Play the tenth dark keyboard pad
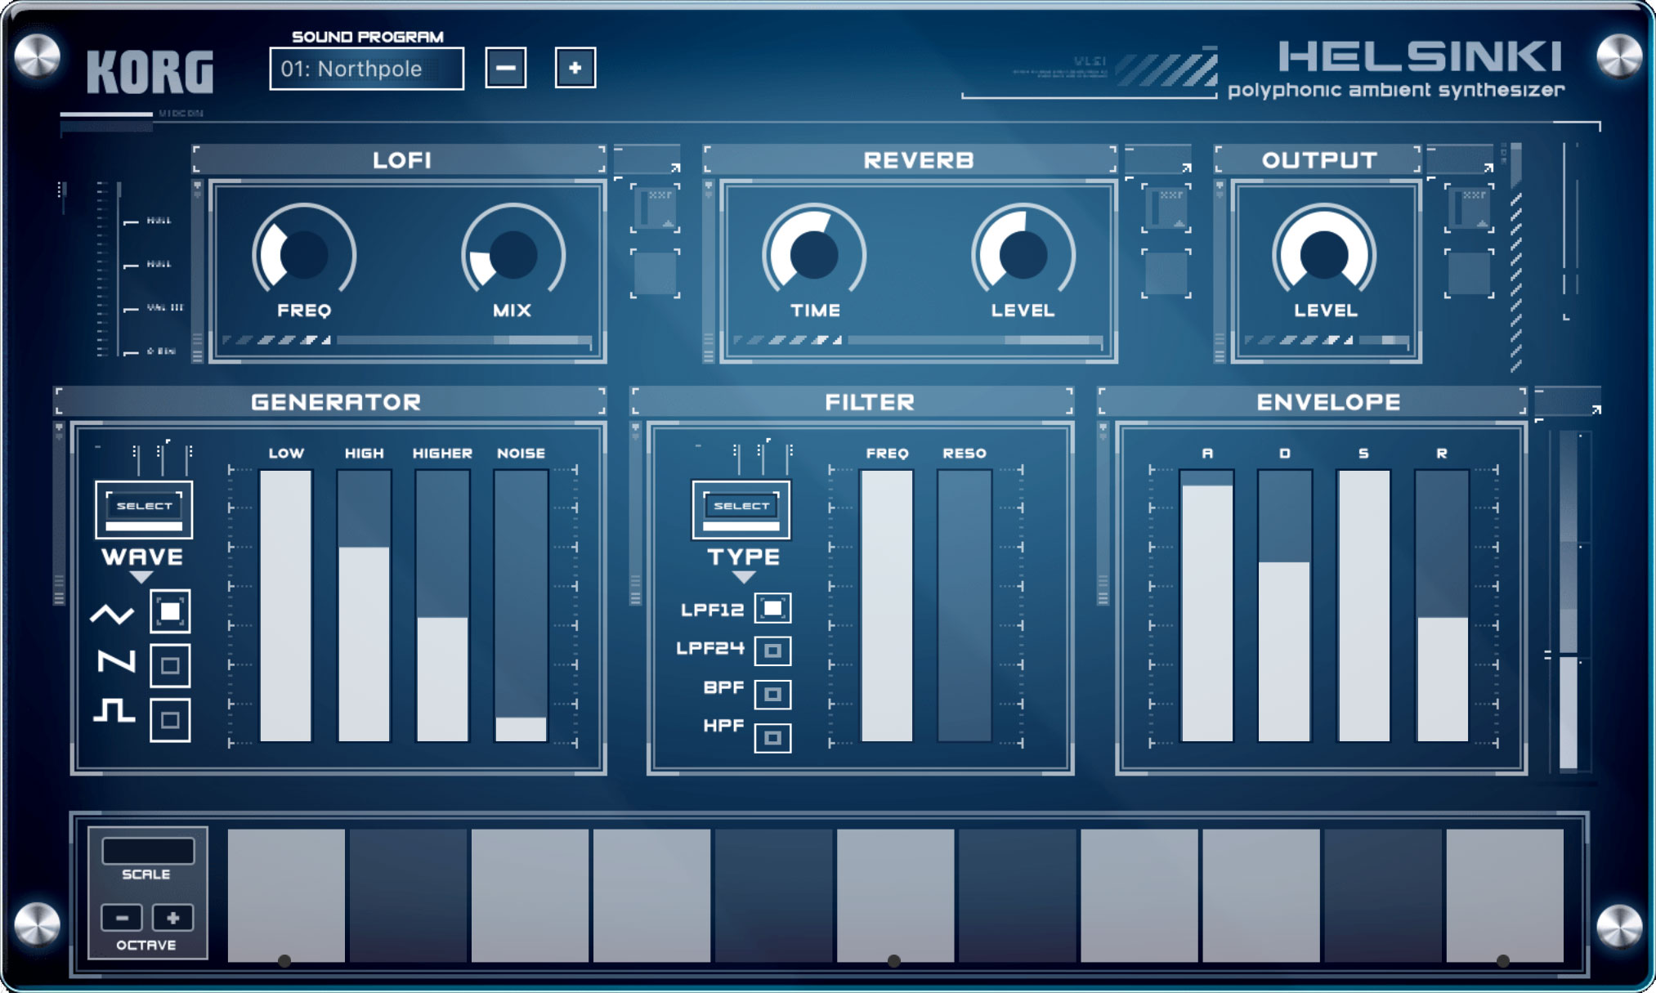The width and height of the screenshot is (1656, 993). tap(1382, 895)
